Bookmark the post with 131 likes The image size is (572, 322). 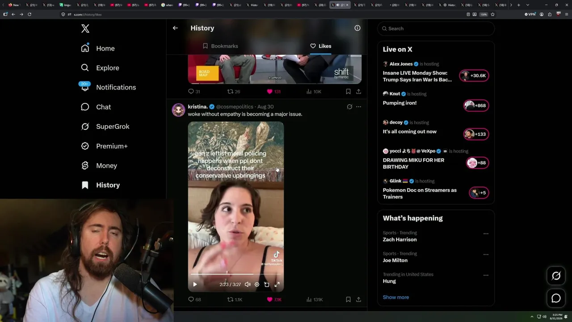[x=348, y=91]
